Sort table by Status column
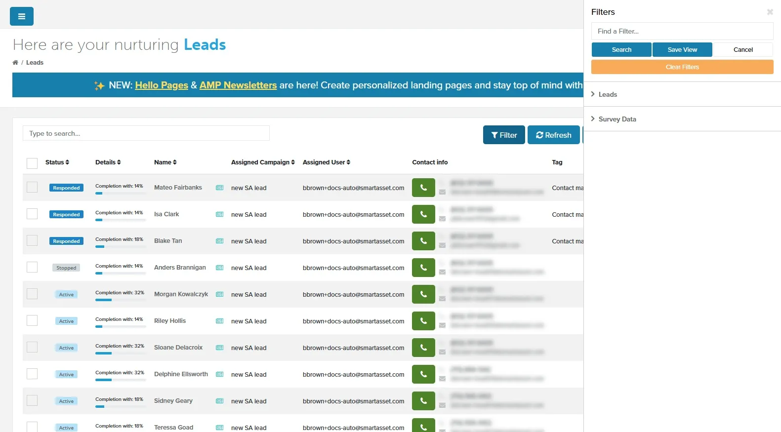Image resolution: width=781 pixels, height=432 pixels. 57,162
